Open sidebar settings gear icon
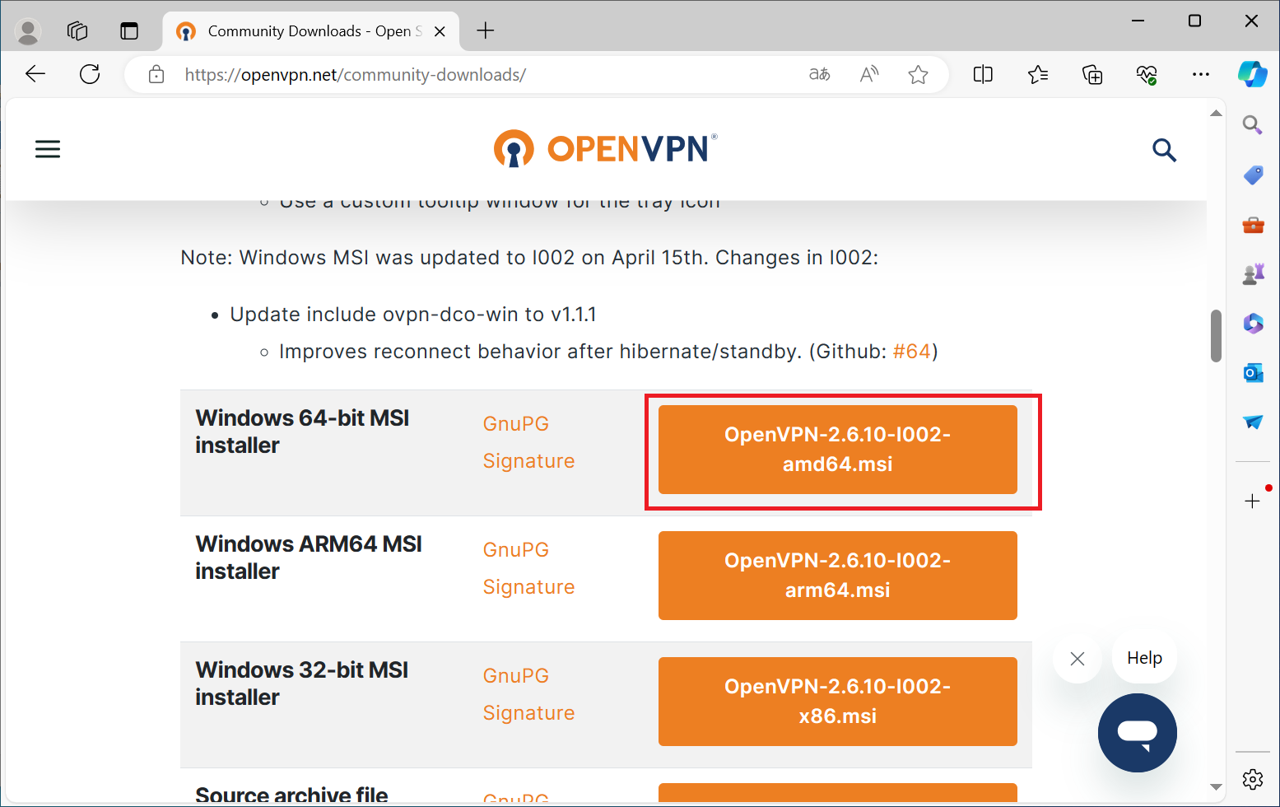The image size is (1280, 807). [1253, 779]
